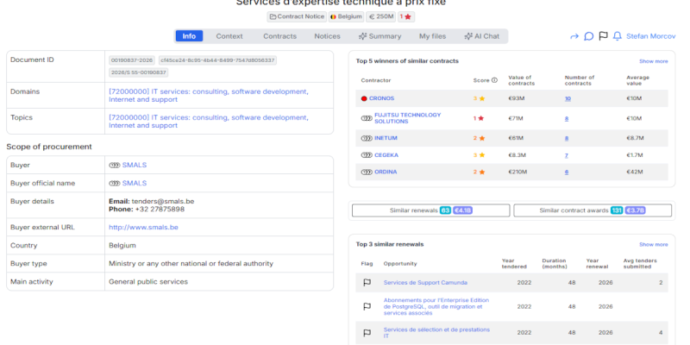Click the FUJITSU 1 star score
This screenshot has width=690, height=345.
(x=479, y=118)
